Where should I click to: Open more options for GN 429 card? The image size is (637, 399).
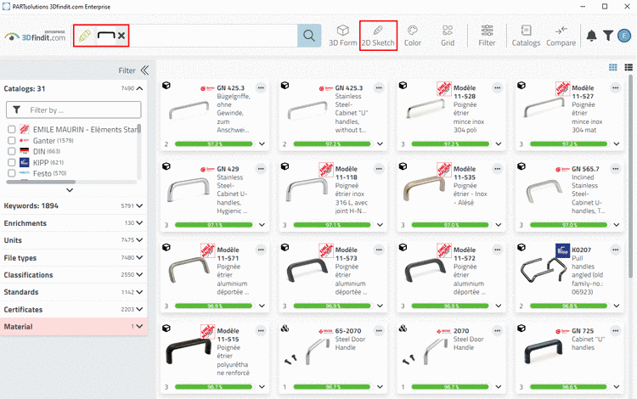(261, 169)
